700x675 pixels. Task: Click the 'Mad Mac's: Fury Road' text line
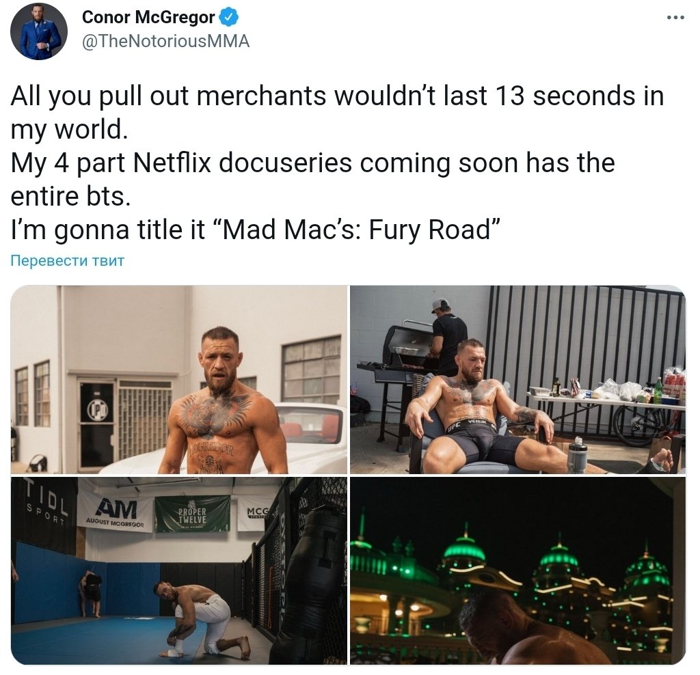255,230
